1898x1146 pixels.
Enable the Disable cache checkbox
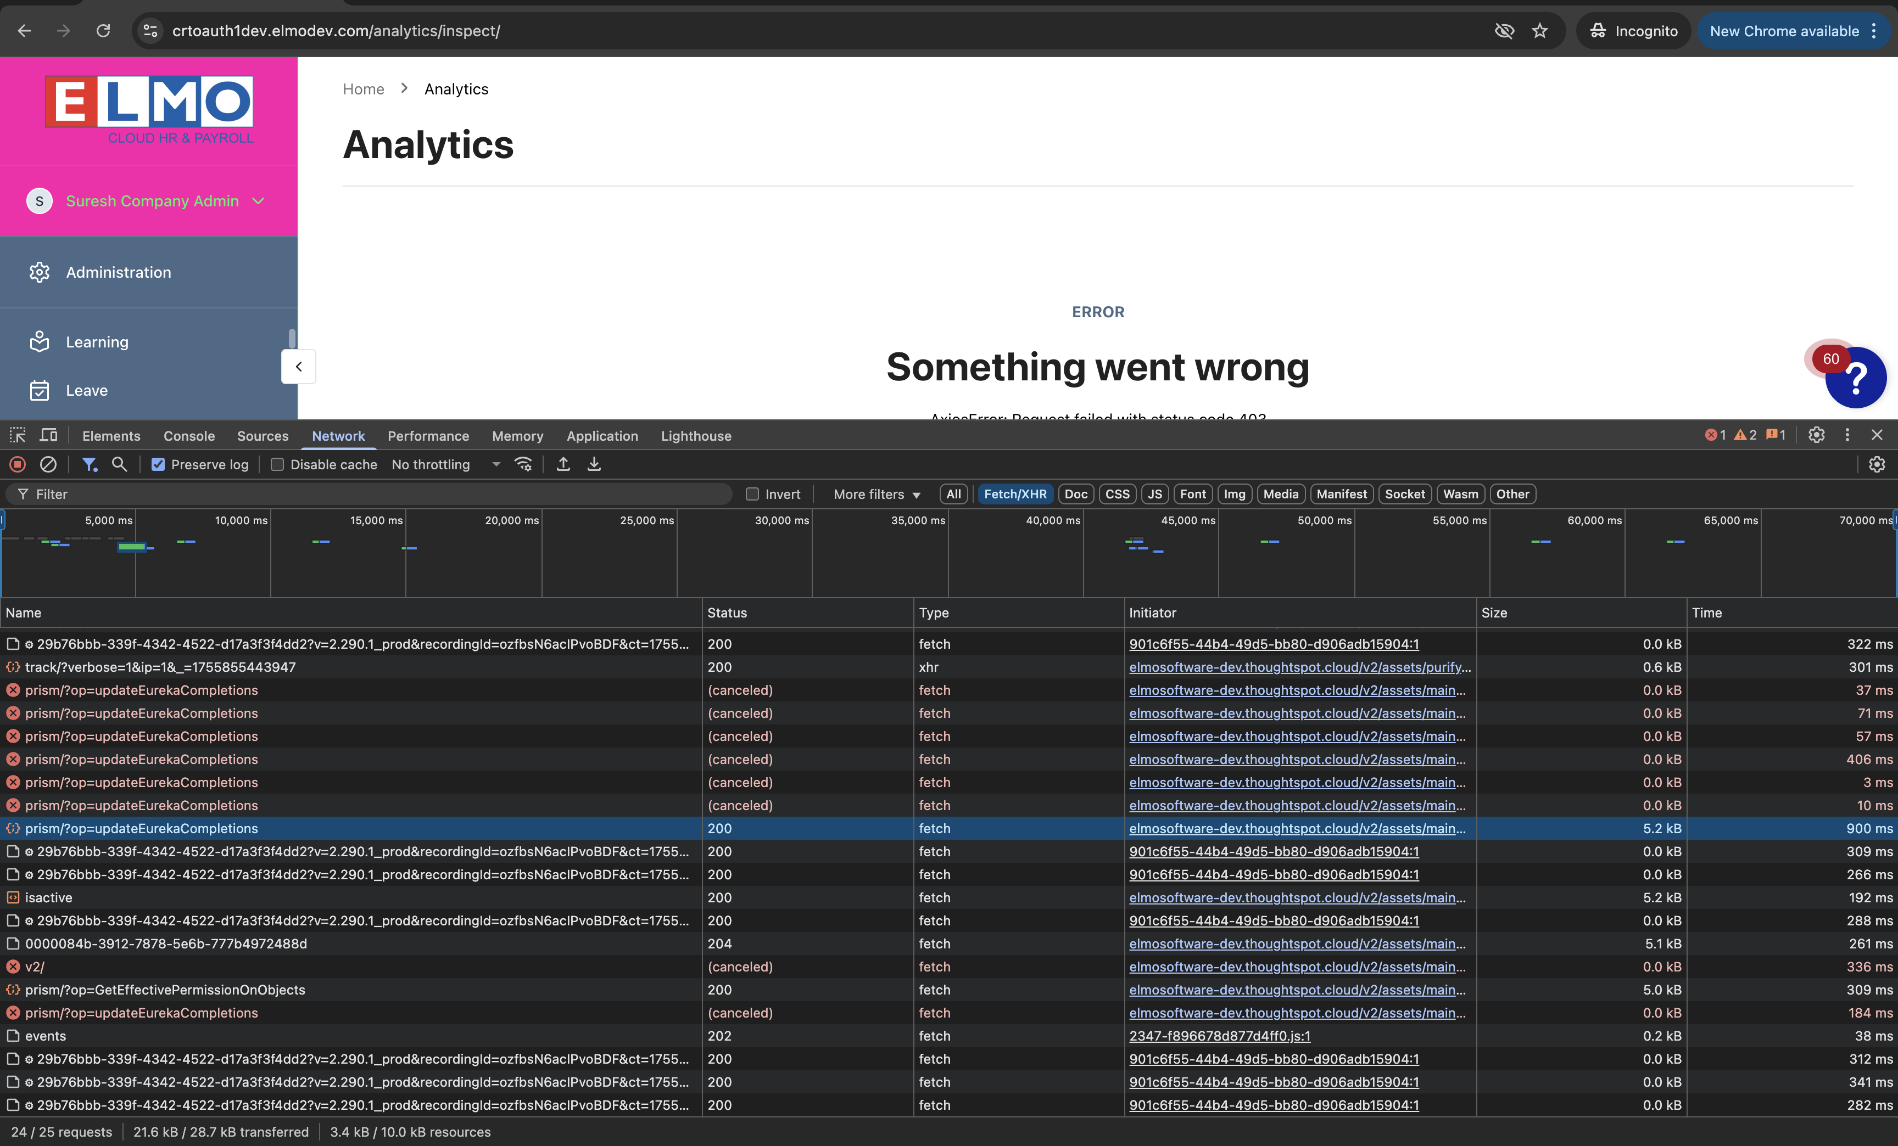(277, 464)
